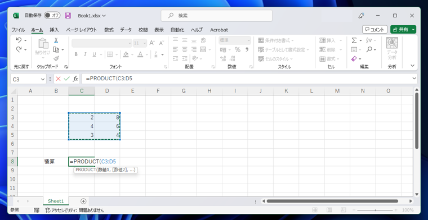
Task: Click the 検索 search box
Action: 216,16
